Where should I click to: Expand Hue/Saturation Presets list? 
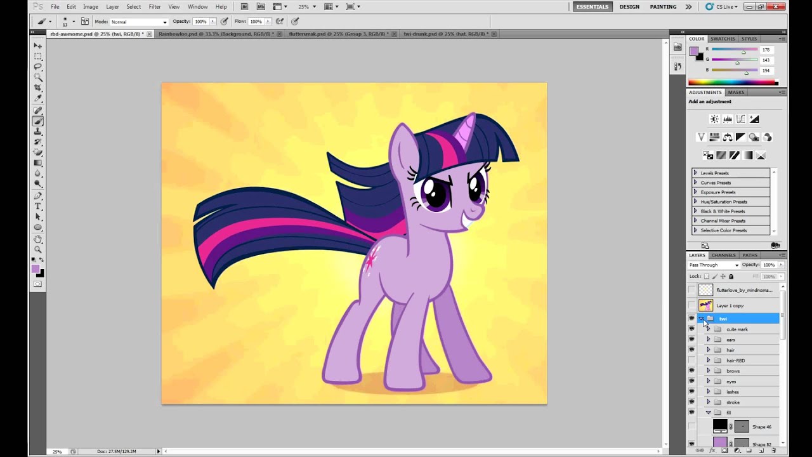[695, 201]
